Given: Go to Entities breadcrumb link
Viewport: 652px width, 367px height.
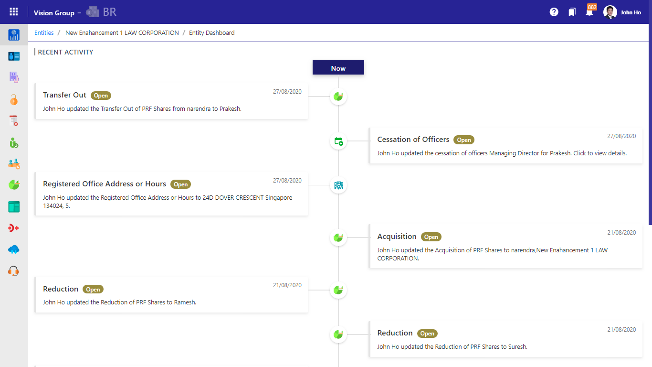Looking at the screenshot, I should (x=44, y=33).
